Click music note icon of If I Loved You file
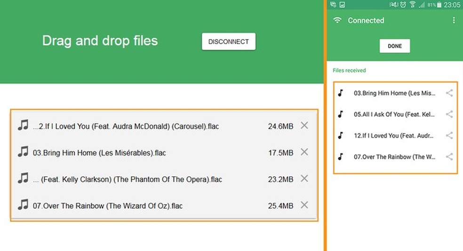Image resolution: width=463 pixels, height=251 pixels. (x=23, y=125)
